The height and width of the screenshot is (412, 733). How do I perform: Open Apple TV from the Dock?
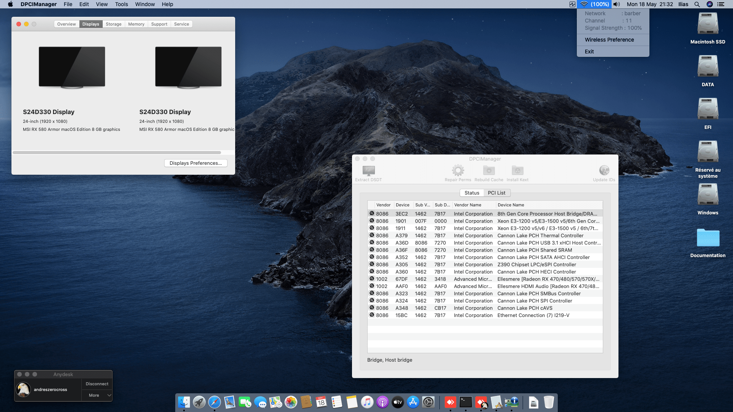pos(398,402)
